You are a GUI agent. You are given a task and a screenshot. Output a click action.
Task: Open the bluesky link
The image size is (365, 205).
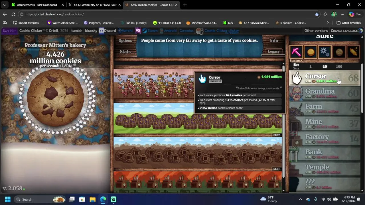(91, 31)
